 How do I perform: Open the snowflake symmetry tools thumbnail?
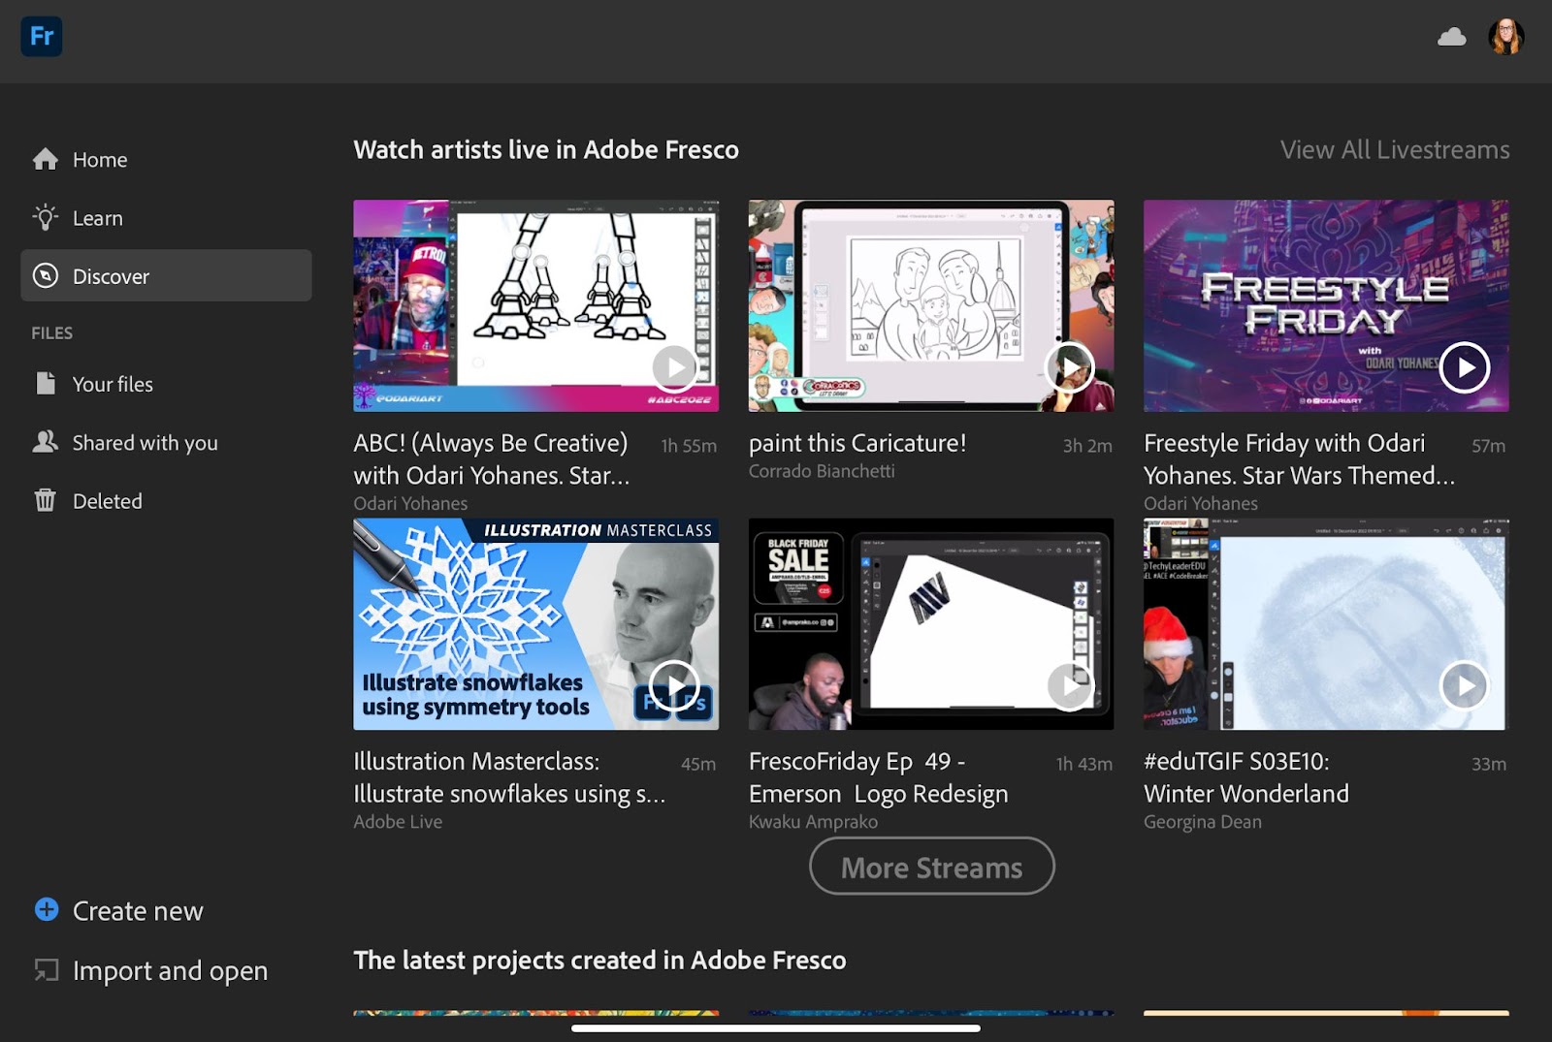(x=535, y=624)
